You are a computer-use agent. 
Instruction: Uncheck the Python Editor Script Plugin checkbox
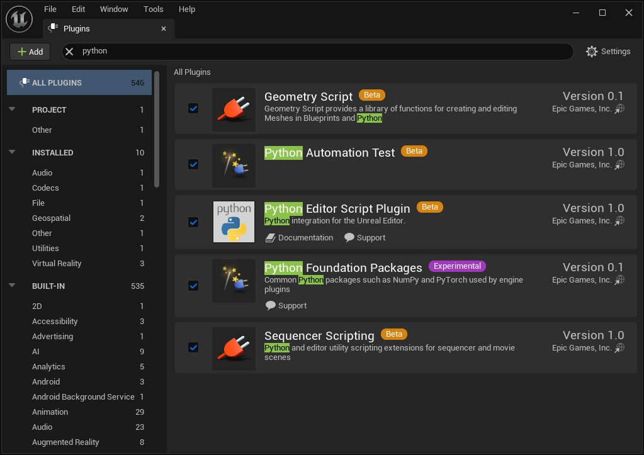(193, 222)
